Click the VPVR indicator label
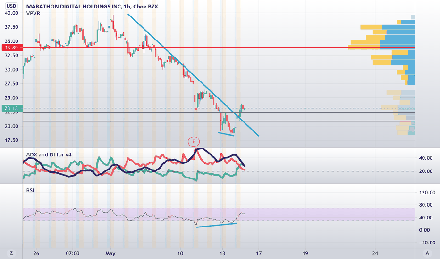This screenshot has height=259, width=440. tap(33, 13)
